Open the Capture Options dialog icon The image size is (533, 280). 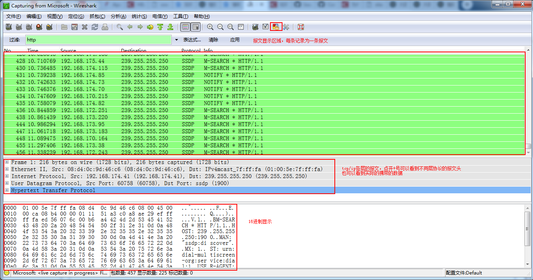(19, 27)
